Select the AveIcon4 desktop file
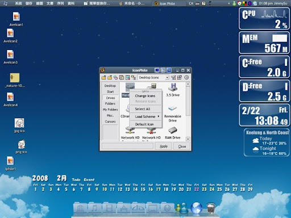This screenshot has width=291, height=218. point(10,99)
